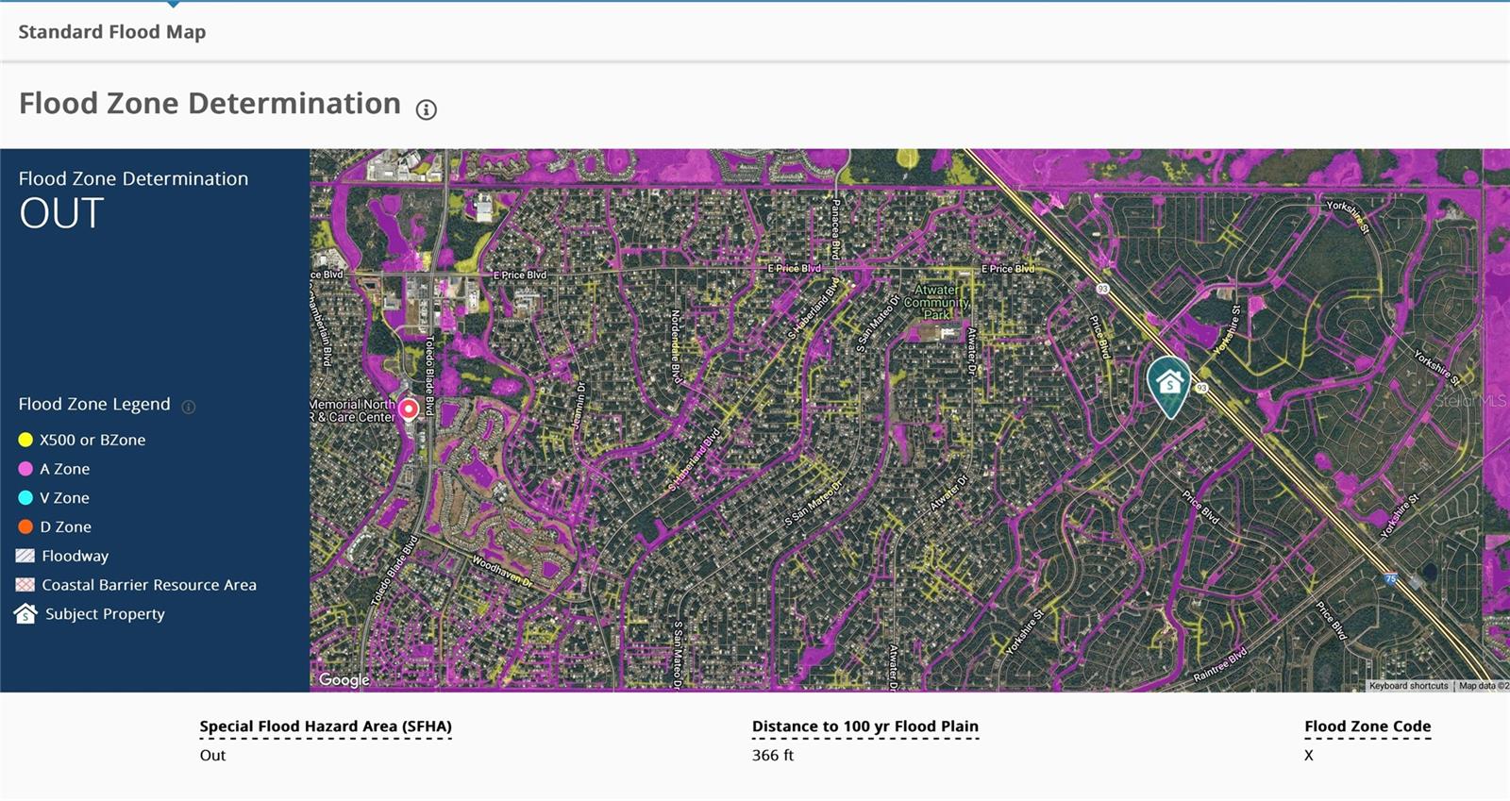Click the red Memorial North location pin
This screenshot has height=801, width=1510.
click(x=409, y=409)
